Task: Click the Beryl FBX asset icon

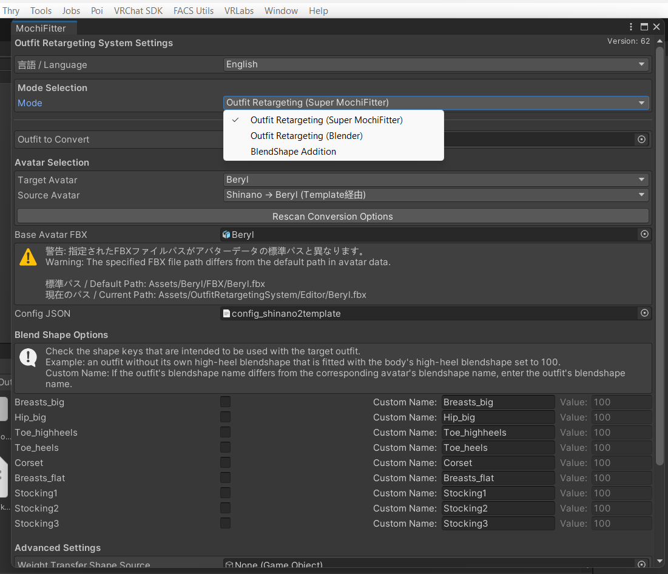Action: [x=226, y=235]
